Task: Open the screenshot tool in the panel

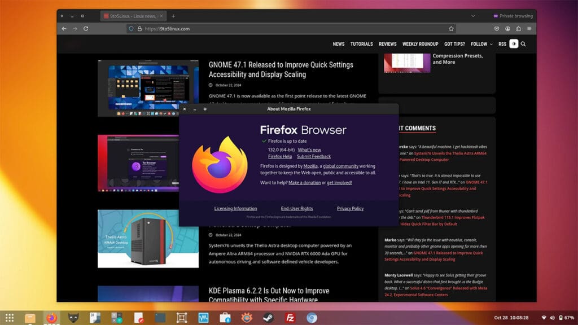Action: (x=182, y=318)
